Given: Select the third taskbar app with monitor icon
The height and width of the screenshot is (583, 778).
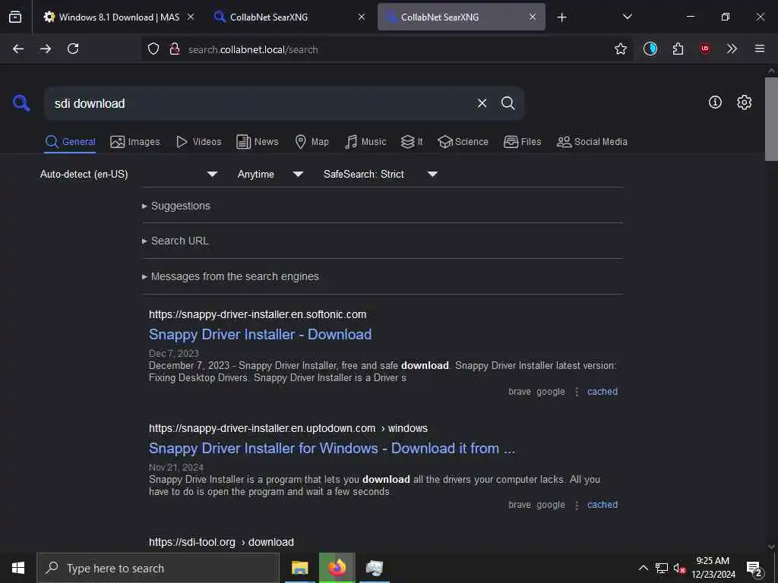Looking at the screenshot, I should tap(375, 568).
